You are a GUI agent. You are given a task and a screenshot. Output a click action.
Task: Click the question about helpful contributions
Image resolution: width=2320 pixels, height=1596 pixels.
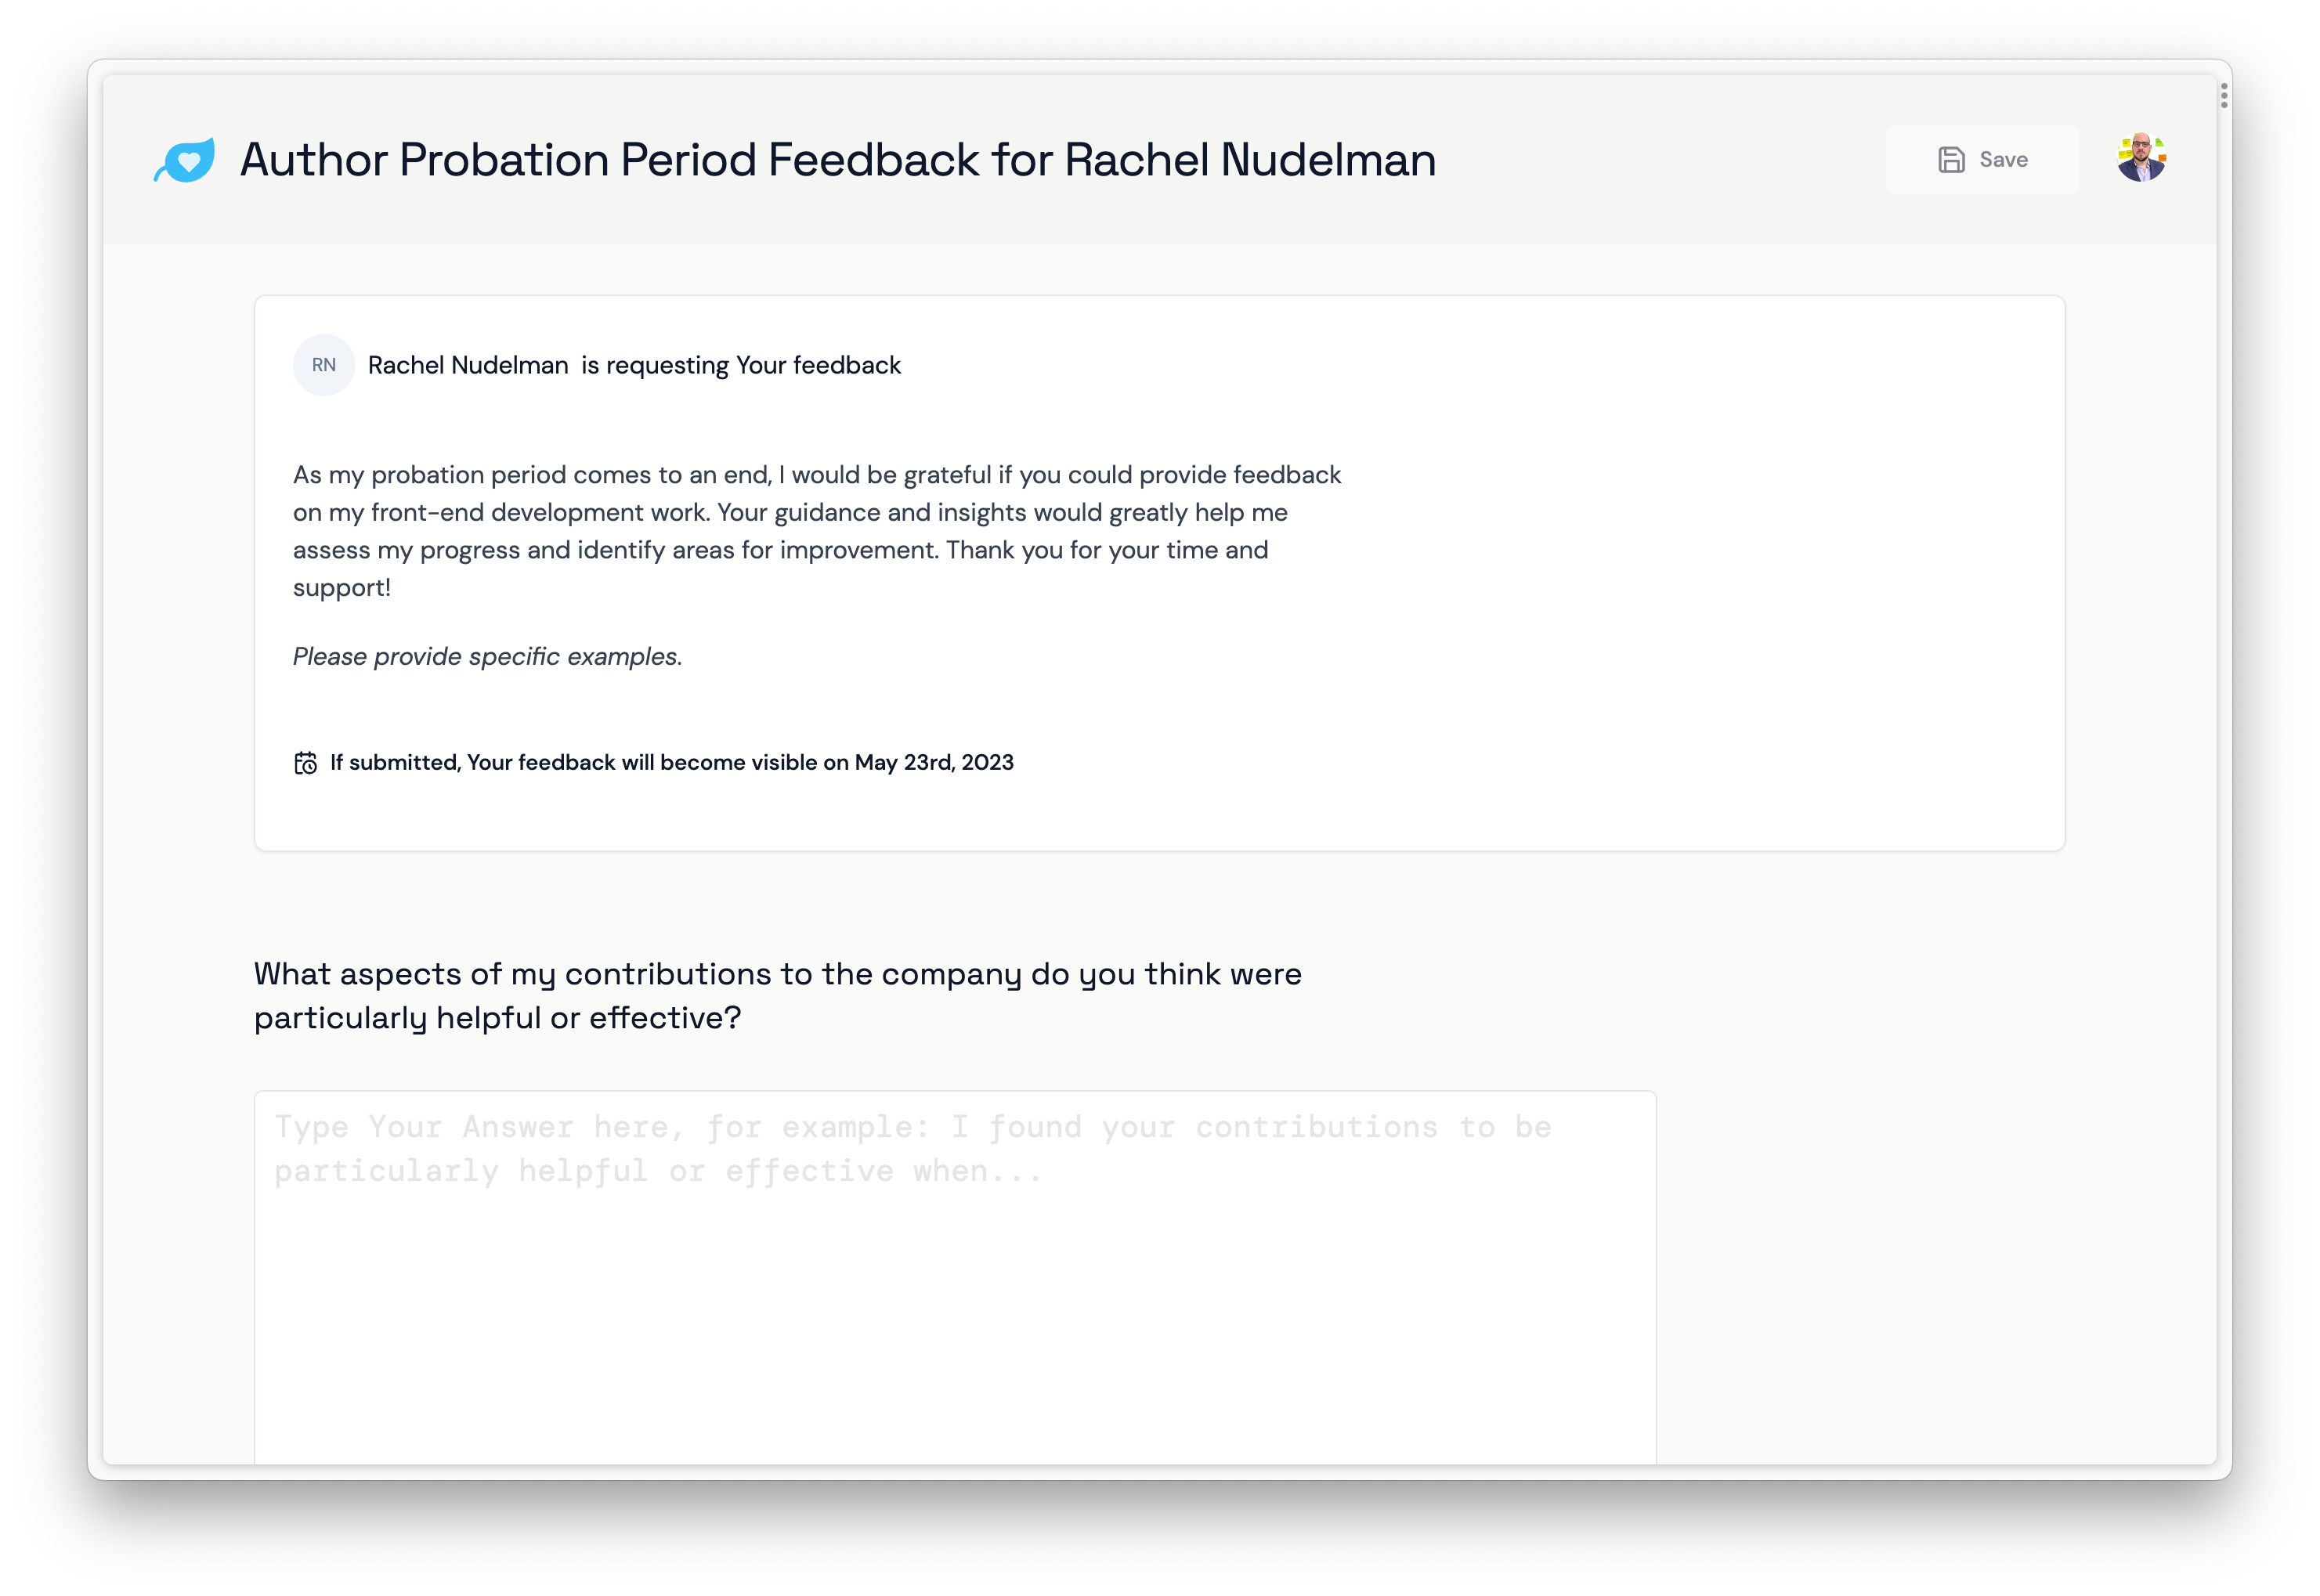[779, 995]
